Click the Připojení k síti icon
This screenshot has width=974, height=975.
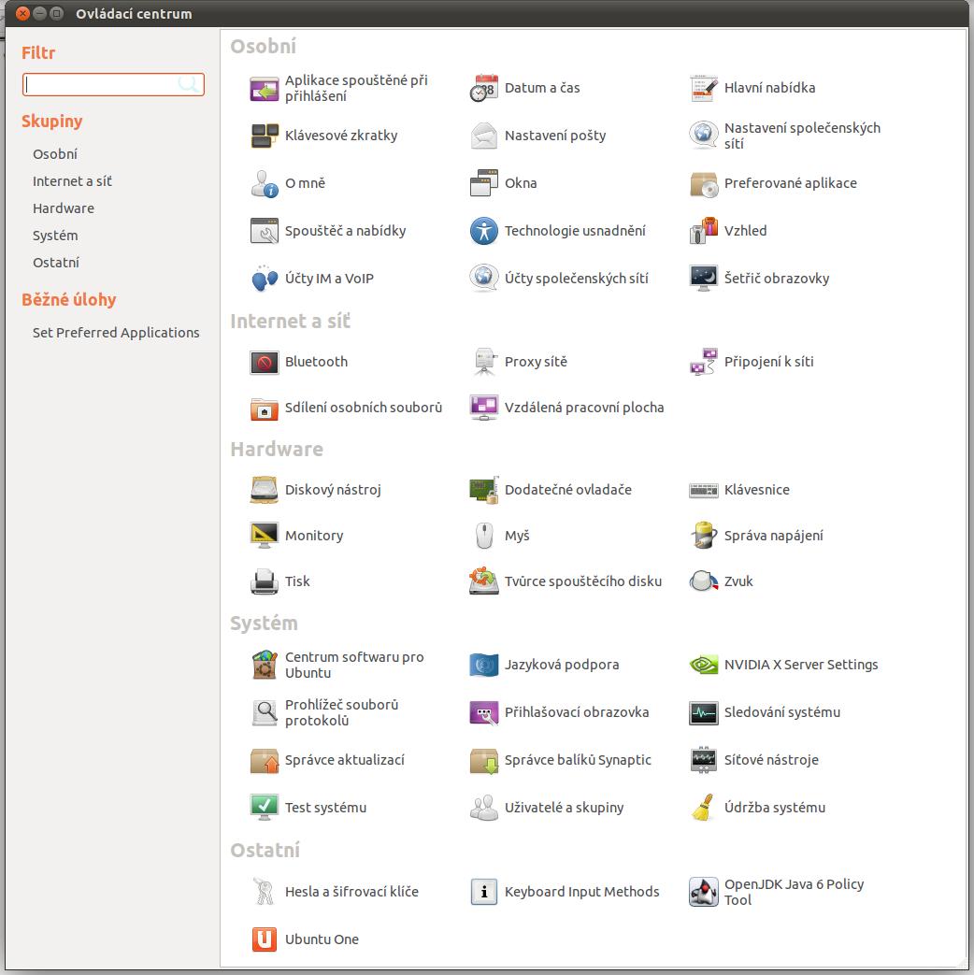point(704,362)
